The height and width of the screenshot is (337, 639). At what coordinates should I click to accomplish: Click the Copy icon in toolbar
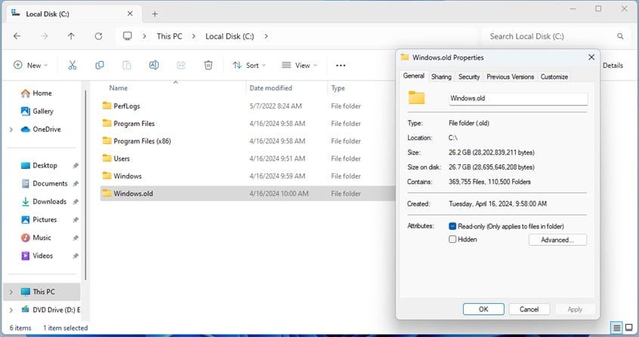coord(100,65)
